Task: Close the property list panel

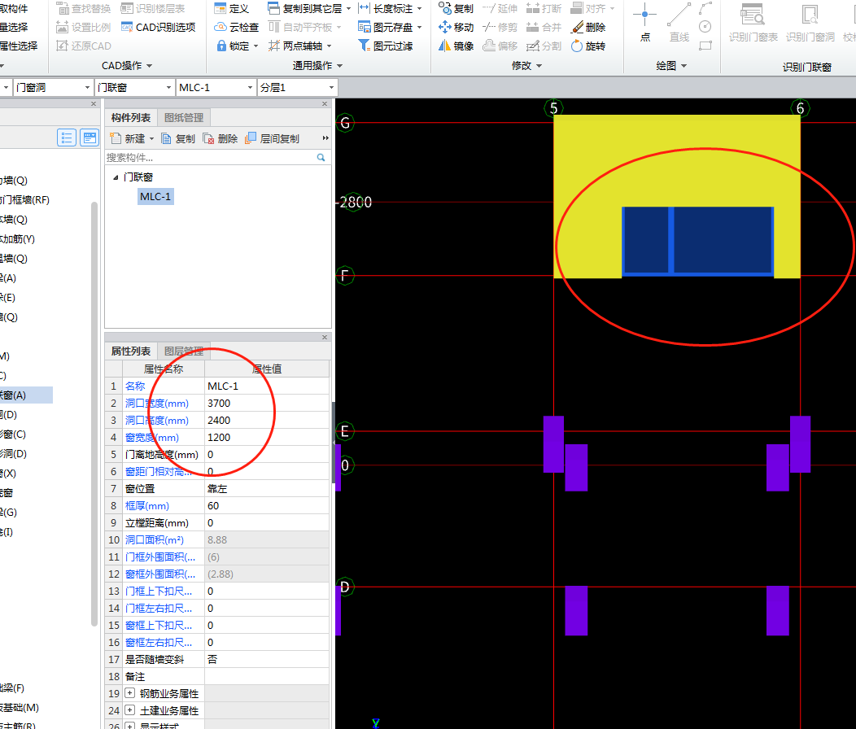Action: [x=325, y=338]
